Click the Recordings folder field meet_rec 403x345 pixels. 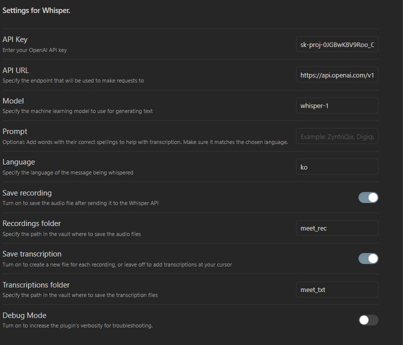coord(337,228)
